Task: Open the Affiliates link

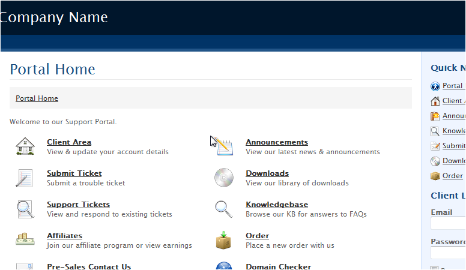Action: [64, 236]
